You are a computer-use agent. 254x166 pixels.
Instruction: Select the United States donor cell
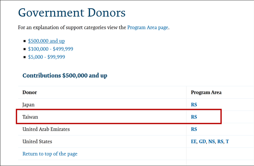pos(37,142)
